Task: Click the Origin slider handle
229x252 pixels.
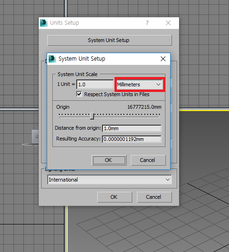Action: 92,116
